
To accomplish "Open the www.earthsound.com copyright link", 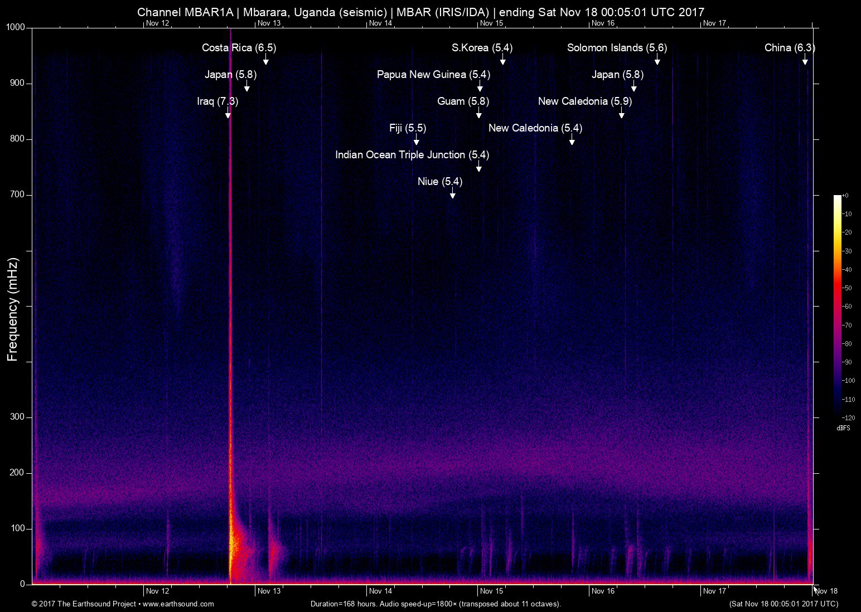I will tap(178, 604).
